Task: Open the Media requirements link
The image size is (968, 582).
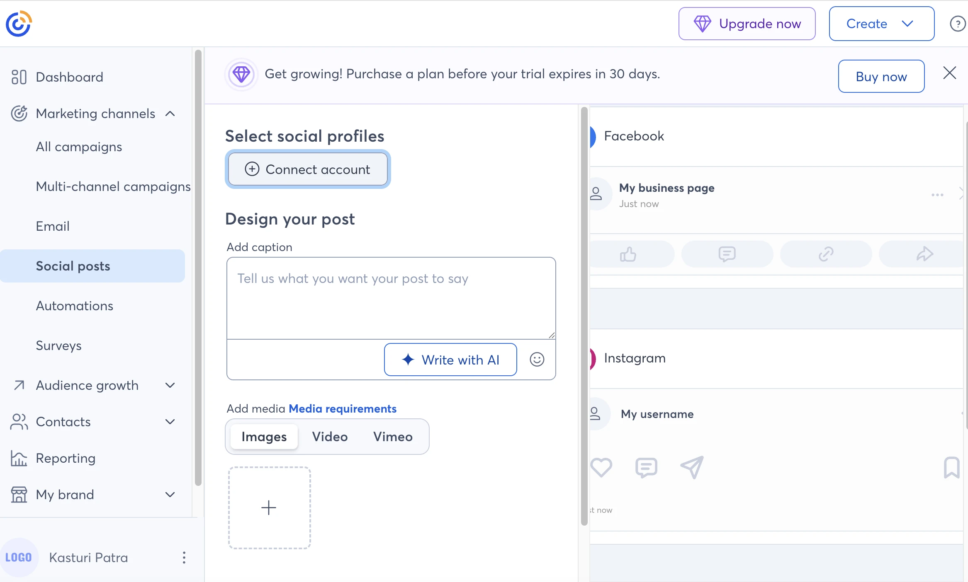Action: click(343, 409)
